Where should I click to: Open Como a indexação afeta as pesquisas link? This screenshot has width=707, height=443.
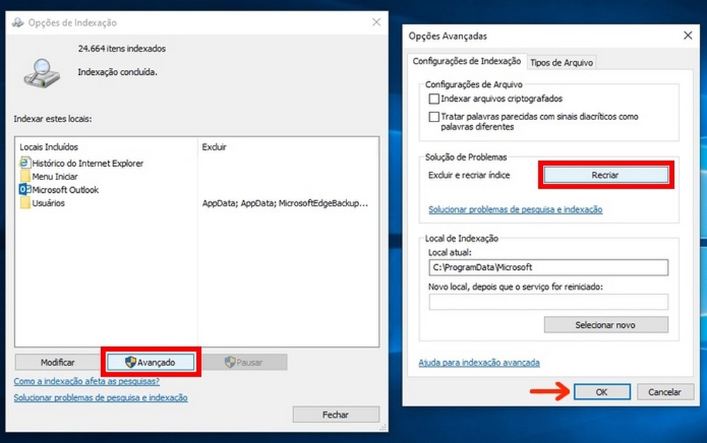point(86,382)
